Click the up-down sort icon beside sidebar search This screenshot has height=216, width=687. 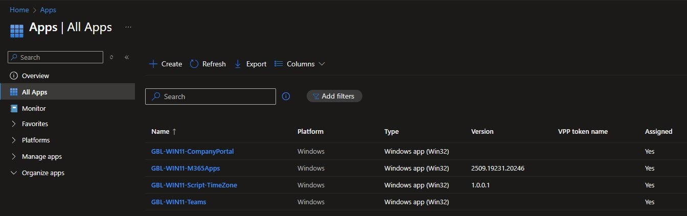pos(111,57)
